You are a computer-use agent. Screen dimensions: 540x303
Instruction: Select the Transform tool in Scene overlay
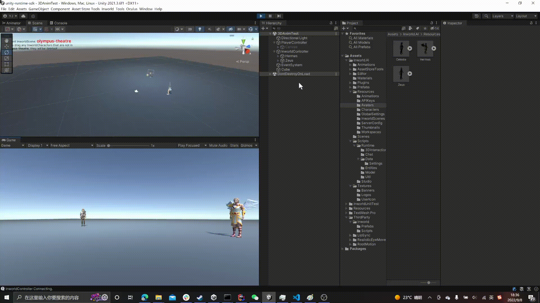point(6,70)
